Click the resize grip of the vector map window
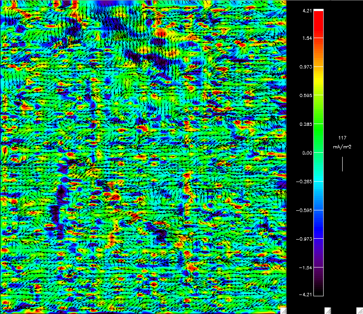 tap(283, 311)
